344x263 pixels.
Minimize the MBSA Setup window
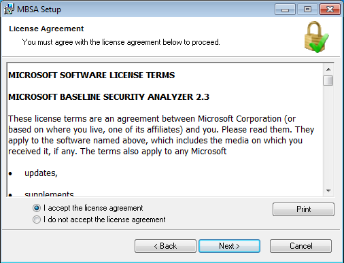click(x=285, y=10)
